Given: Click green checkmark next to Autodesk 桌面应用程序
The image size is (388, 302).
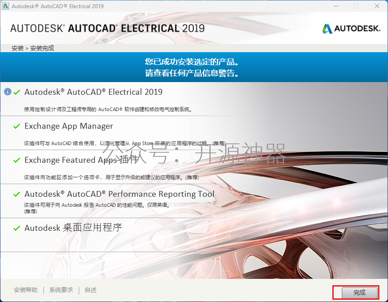Looking at the screenshot, I should click(x=17, y=228).
